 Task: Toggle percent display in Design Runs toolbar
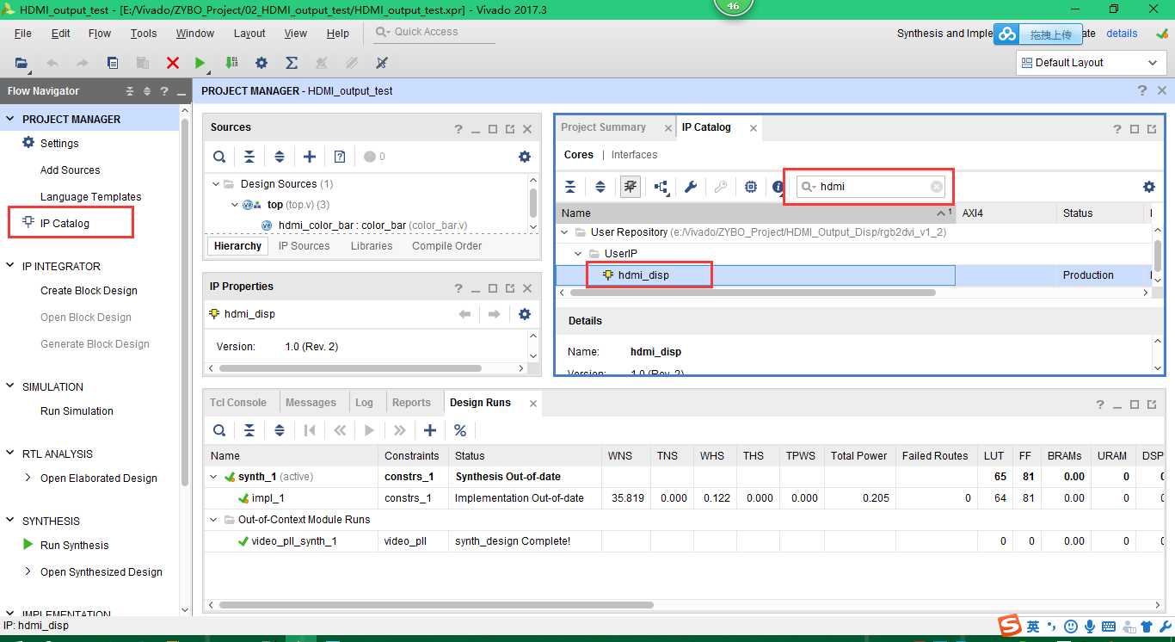[460, 430]
